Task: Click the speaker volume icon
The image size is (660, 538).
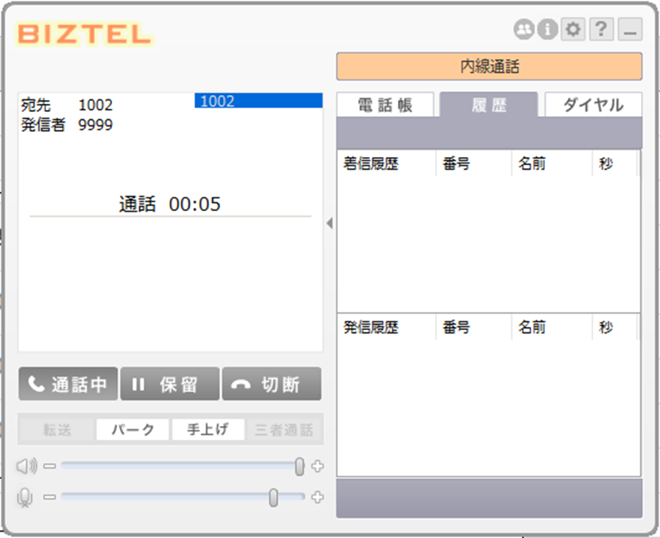Action: tap(26, 466)
